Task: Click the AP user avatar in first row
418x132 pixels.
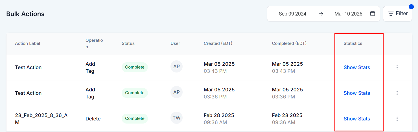Action: pos(176,67)
